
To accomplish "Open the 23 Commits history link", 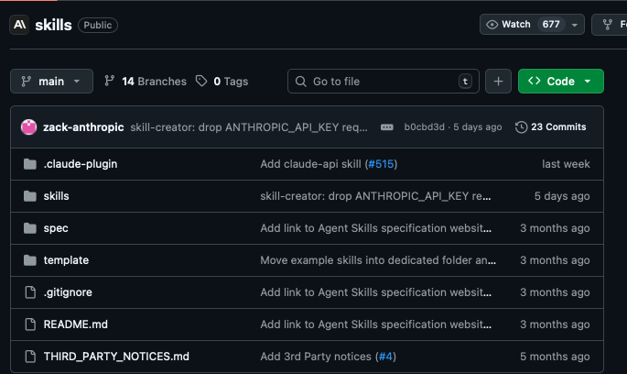I will pyautogui.click(x=551, y=126).
